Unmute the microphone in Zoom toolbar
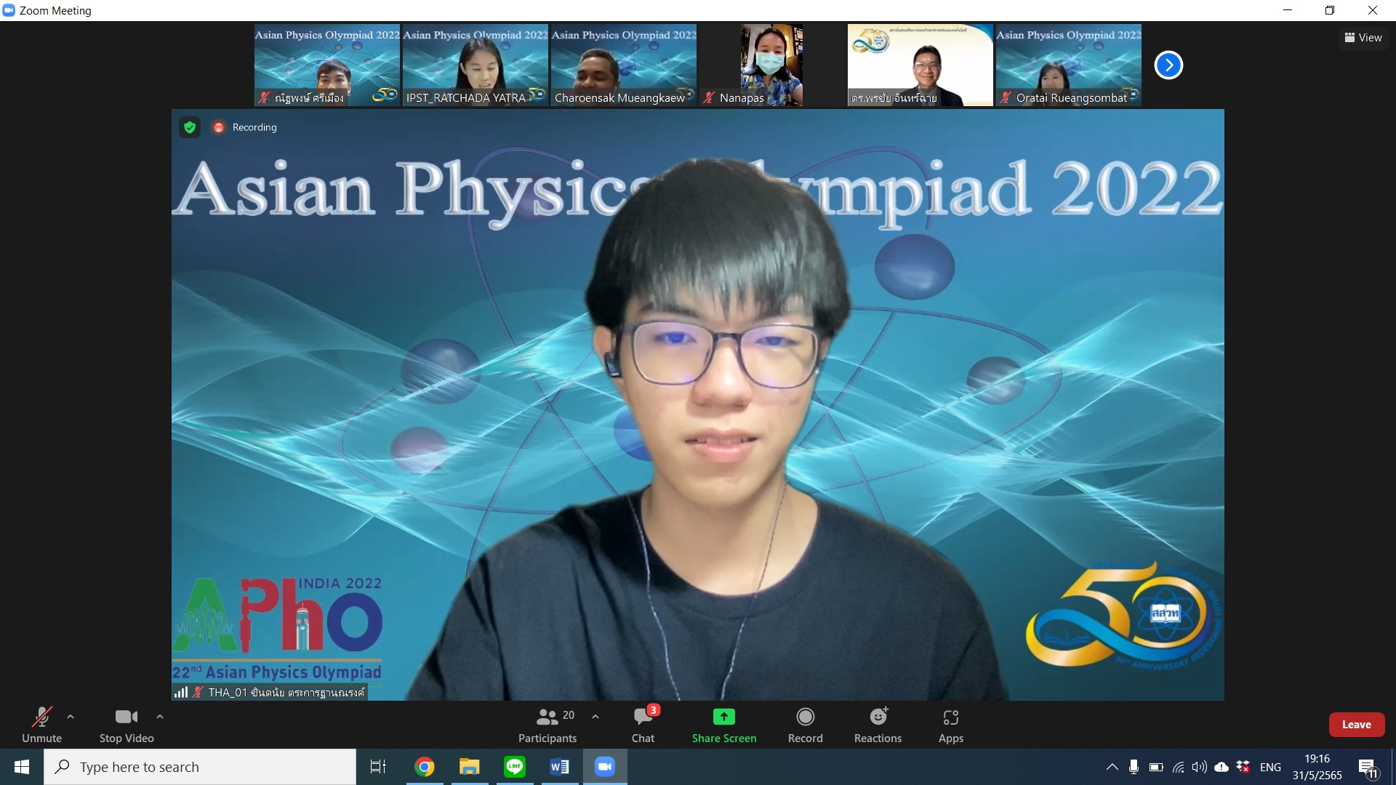The image size is (1396, 785). coord(41,725)
